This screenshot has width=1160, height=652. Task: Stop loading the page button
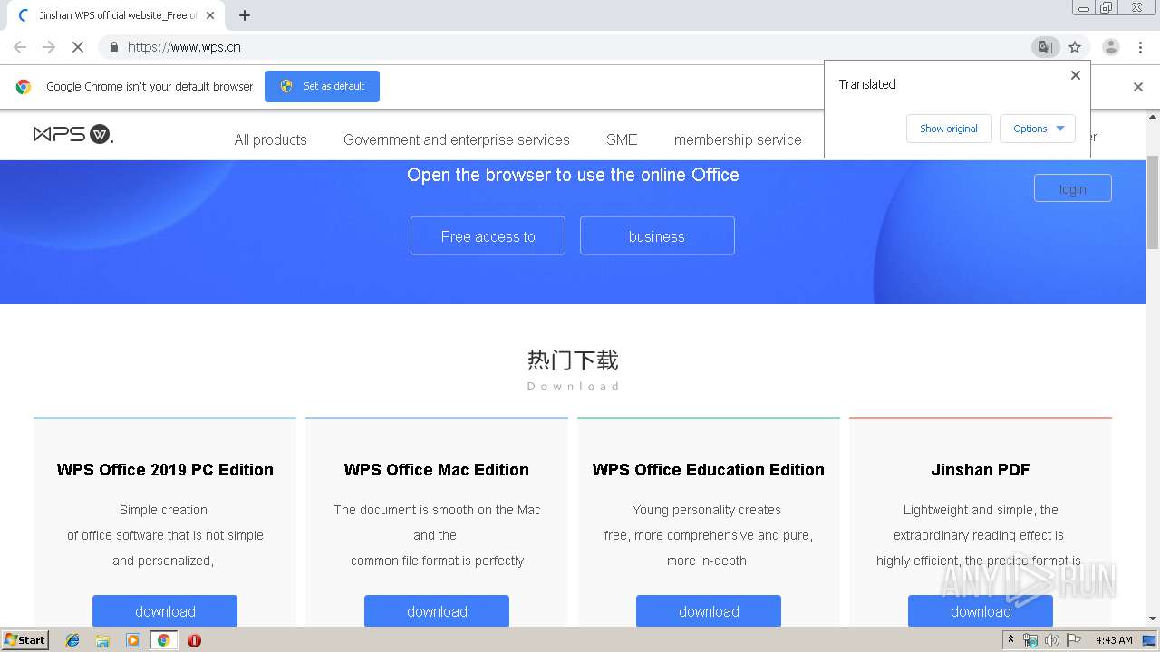pos(78,47)
